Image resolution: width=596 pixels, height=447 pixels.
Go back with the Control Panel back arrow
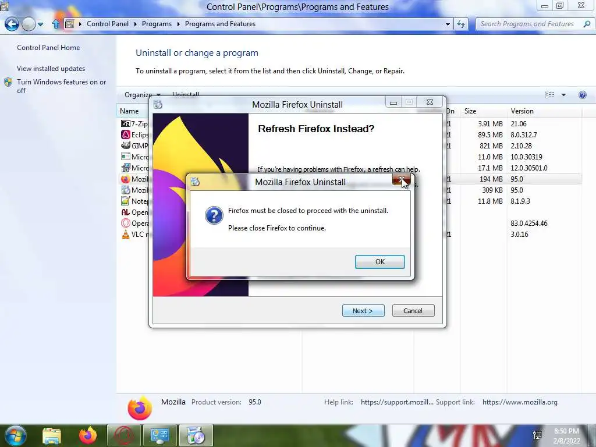(x=12, y=24)
